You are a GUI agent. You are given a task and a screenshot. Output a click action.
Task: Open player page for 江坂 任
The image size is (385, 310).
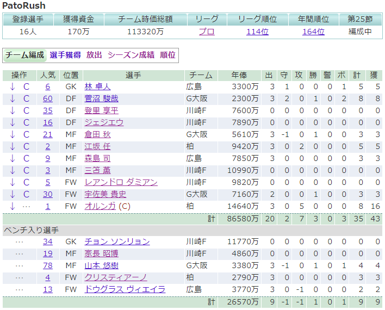[97, 147]
